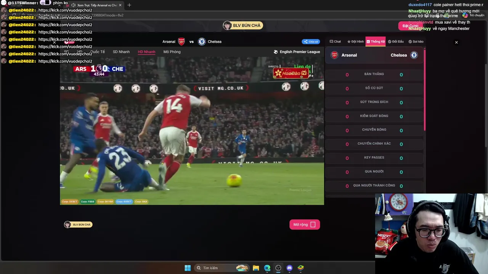Viewport: 488px width, 274px height.
Task: Click the SỐ CÚ SÚT stats row
Action: (374, 88)
